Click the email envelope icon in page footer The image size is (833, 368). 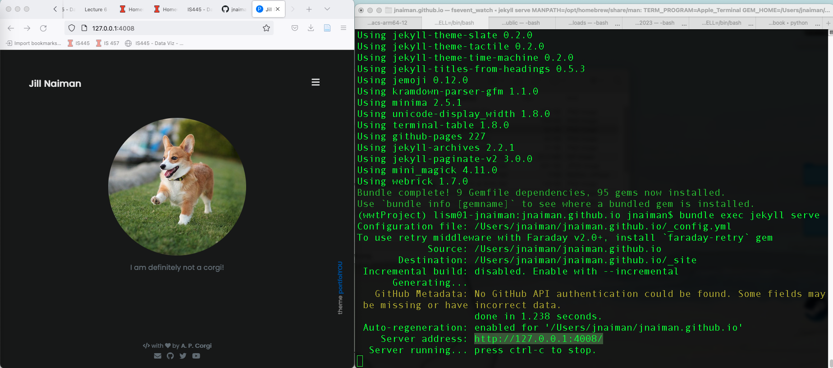pos(157,356)
